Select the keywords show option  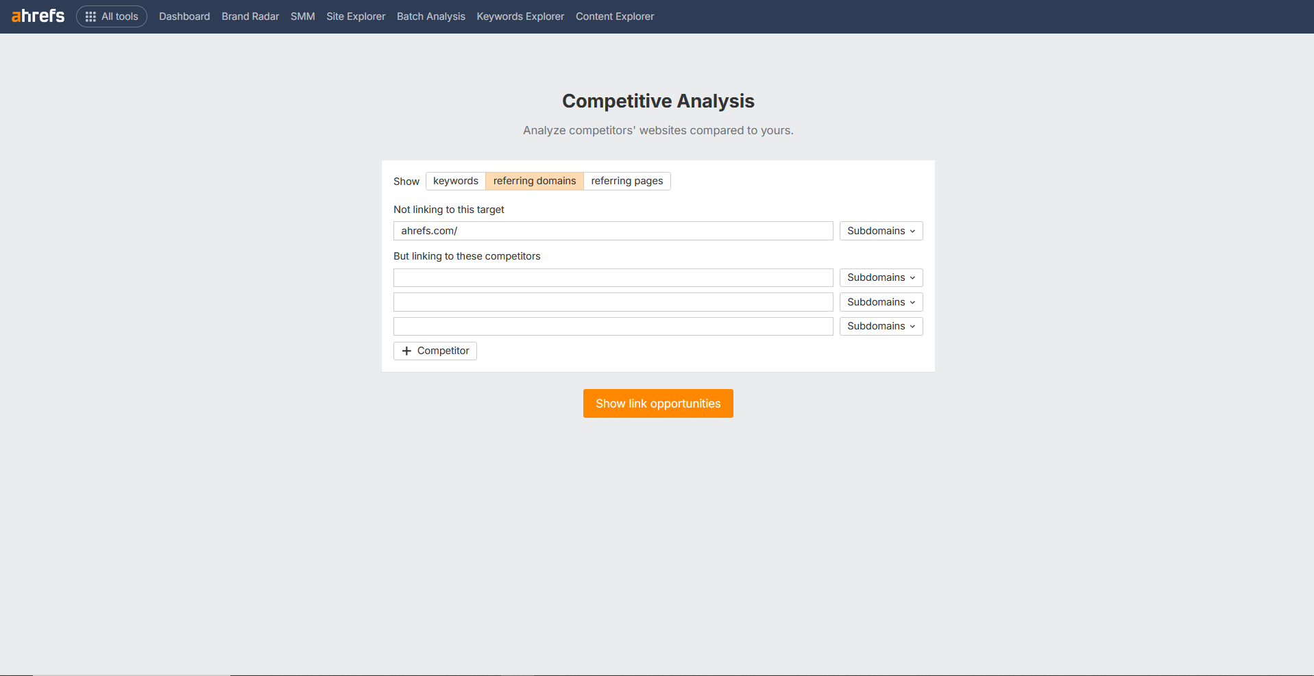pos(455,181)
